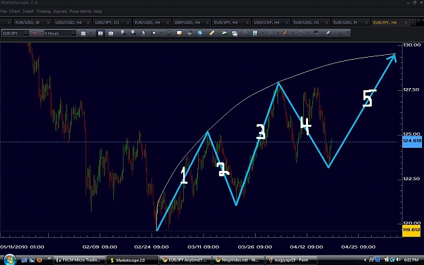The height and width of the screenshot is (265, 424).
Task: Click the yellow ruler measure icon
Action: [x=212, y=33]
